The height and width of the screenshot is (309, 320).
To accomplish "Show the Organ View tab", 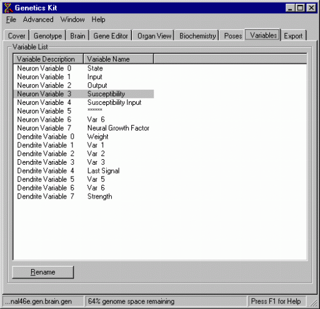I will (154, 36).
